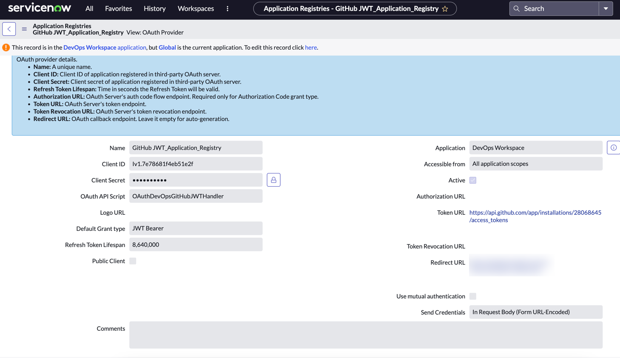Expand the search options dropdown arrow
This screenshot has width=620, height=358.
[606, 9]
